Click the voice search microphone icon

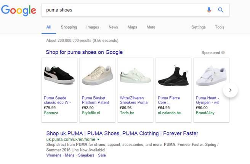tap(209, 10)
